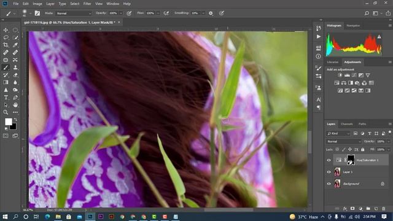Add a Photo Filter adjustment

click(357, 83)
